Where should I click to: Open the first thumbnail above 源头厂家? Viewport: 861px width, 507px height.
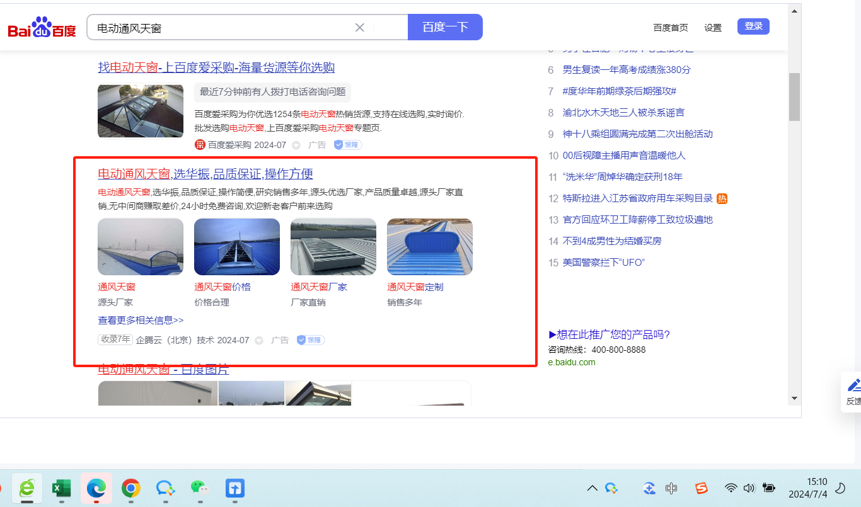(x=141, y=247)
